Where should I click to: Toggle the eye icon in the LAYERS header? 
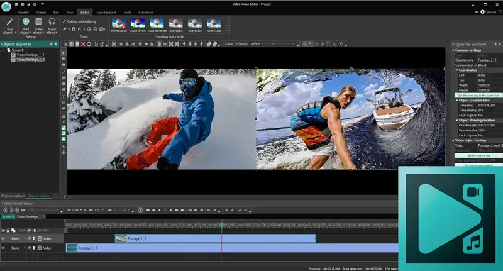pyautogui.click(x=3, y=230)
